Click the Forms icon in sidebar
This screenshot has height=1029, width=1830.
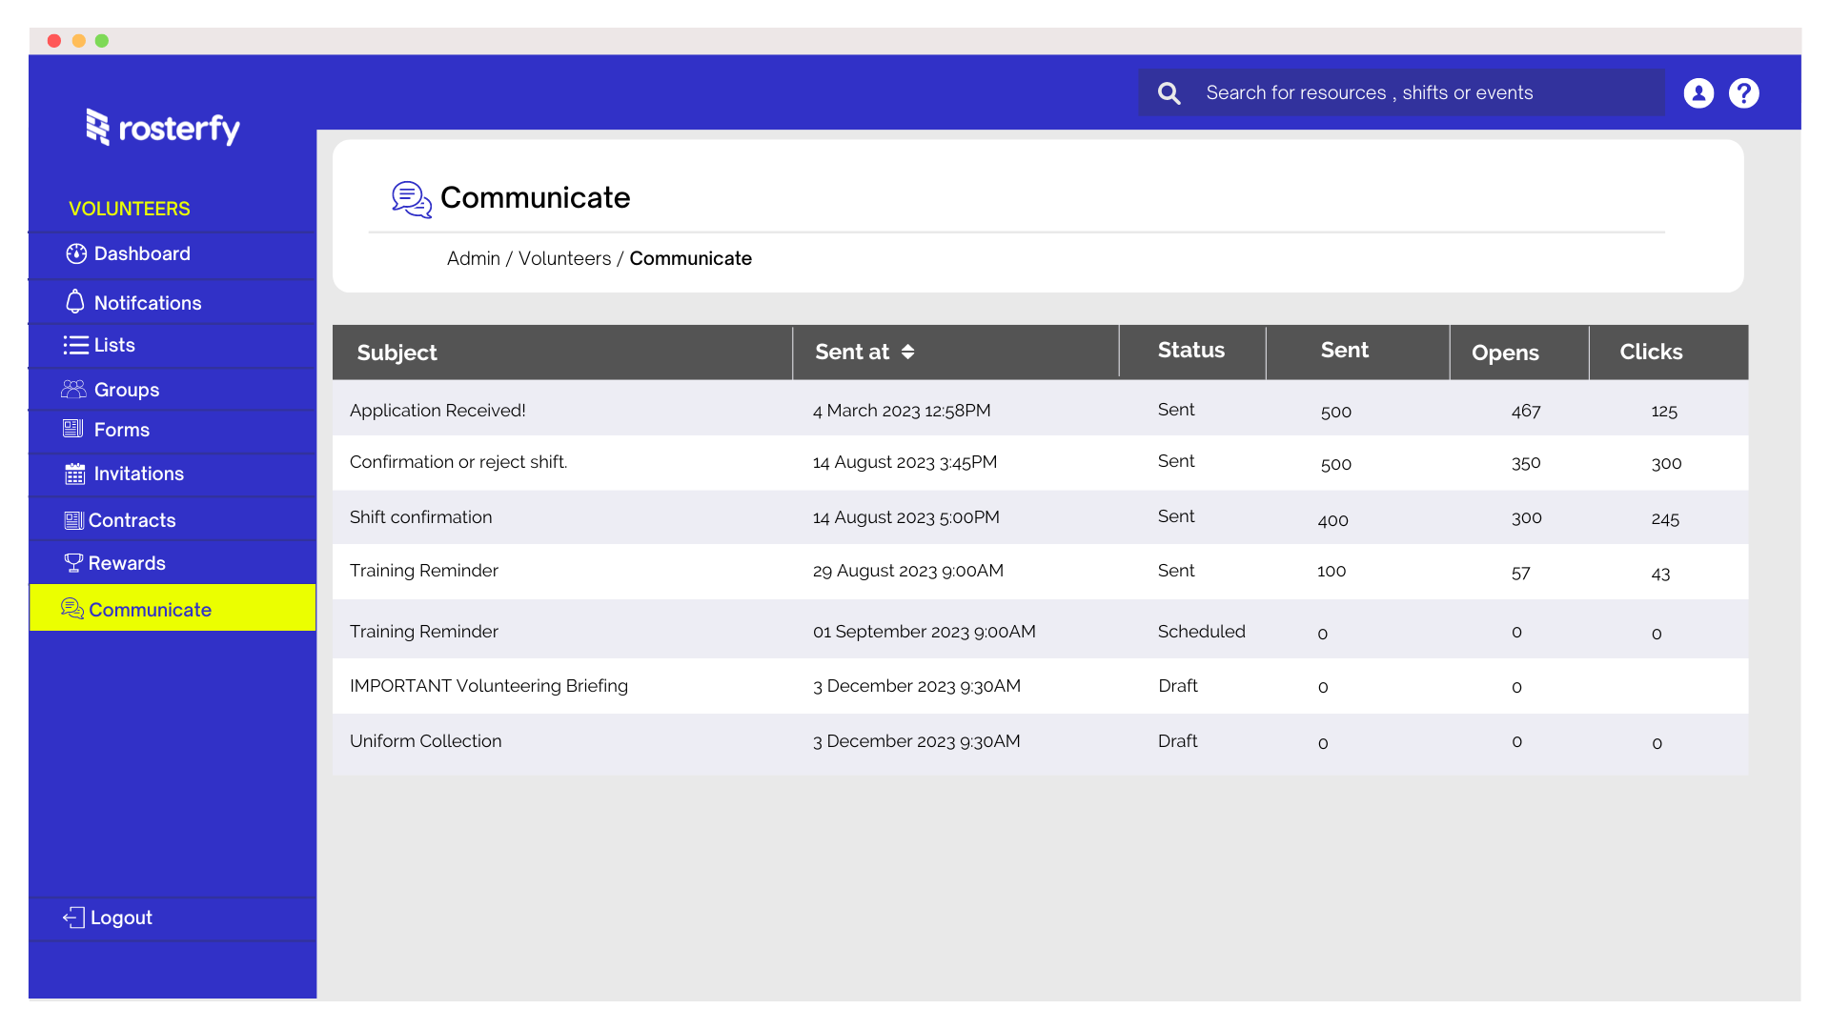(72, 429)
